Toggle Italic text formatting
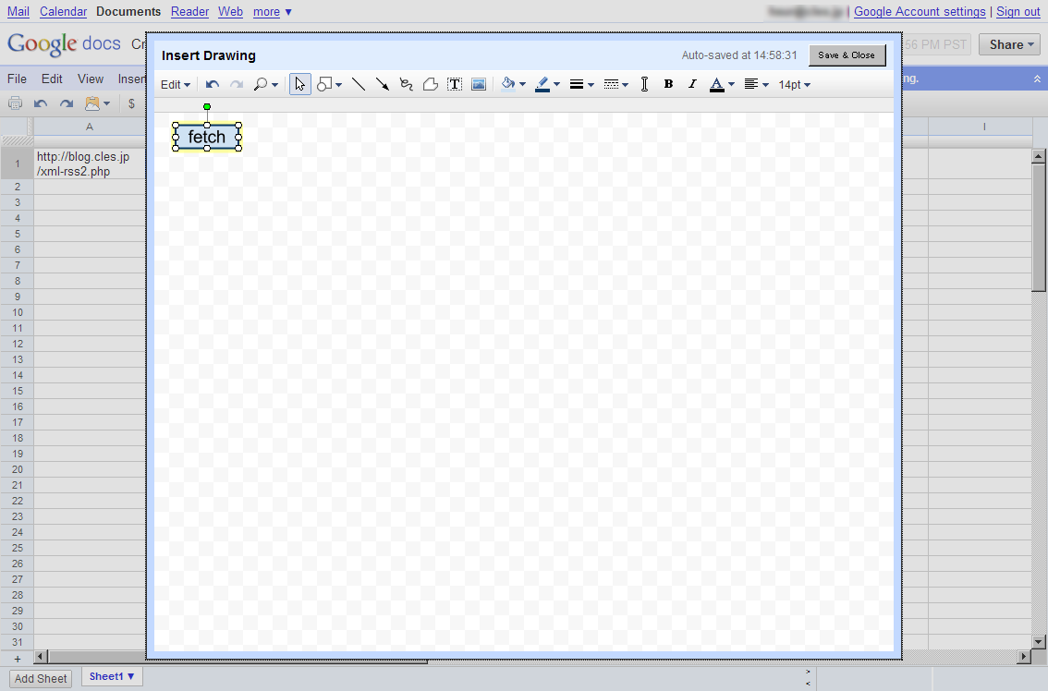Screen dimensions: 1048x691 pyautogui.click(x=692, y=84)
